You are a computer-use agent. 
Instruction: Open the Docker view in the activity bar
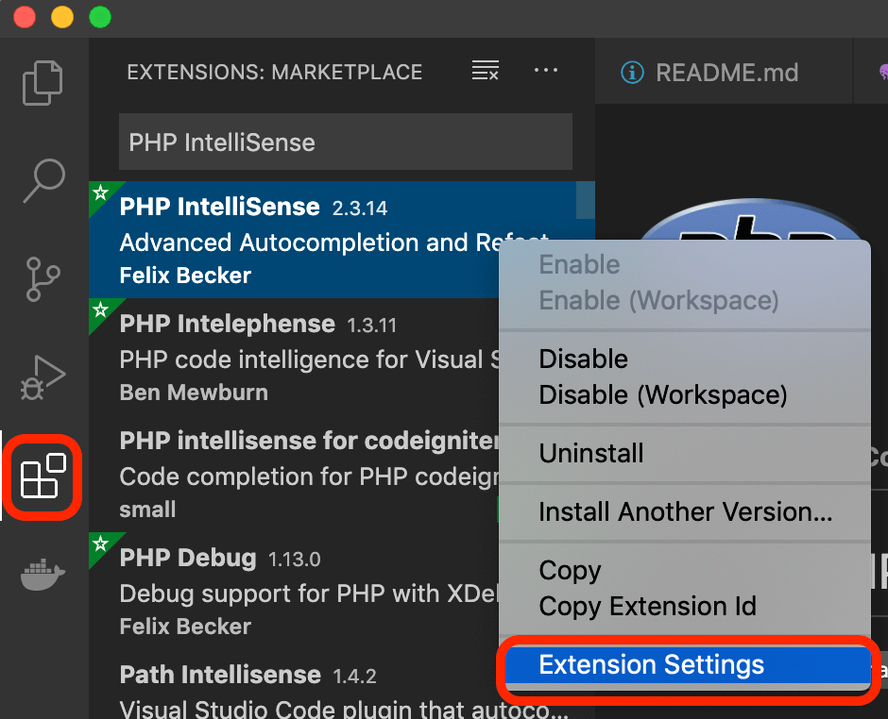coord(43,575)
